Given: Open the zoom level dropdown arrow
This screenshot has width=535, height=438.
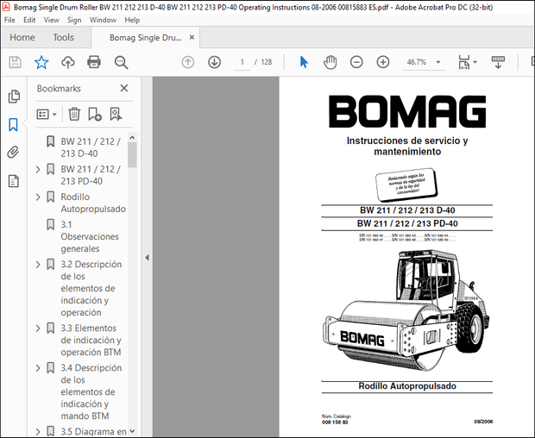Looking at the screenshot, I should click(x=438, y=62).
